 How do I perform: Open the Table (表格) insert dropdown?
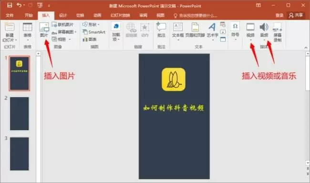click(28, 32)
